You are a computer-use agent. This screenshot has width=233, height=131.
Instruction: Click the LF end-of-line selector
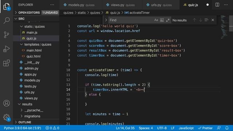tap(173, 128)
